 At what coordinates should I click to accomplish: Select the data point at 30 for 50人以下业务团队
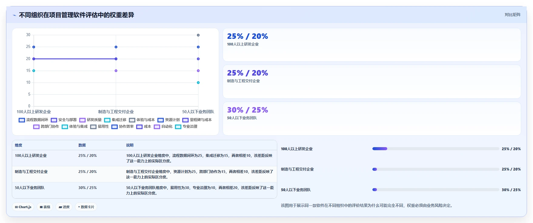coord(198,35)
